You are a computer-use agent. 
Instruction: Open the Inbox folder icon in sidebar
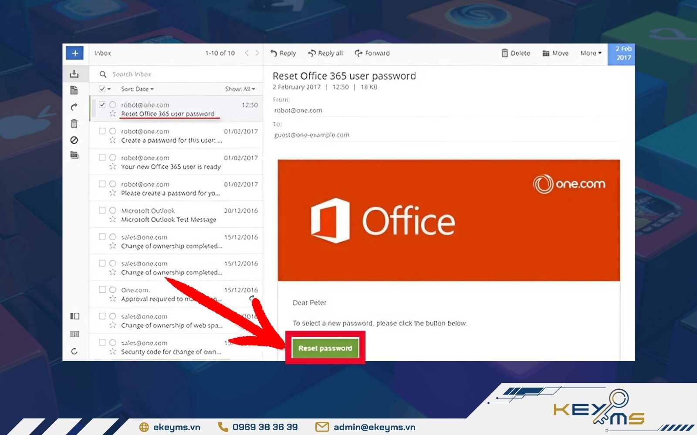(x=74, y=74)
